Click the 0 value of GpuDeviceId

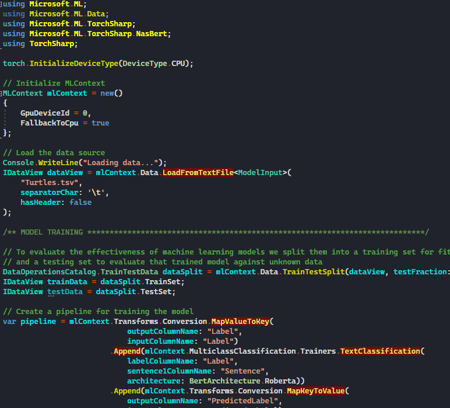point(85,113)
